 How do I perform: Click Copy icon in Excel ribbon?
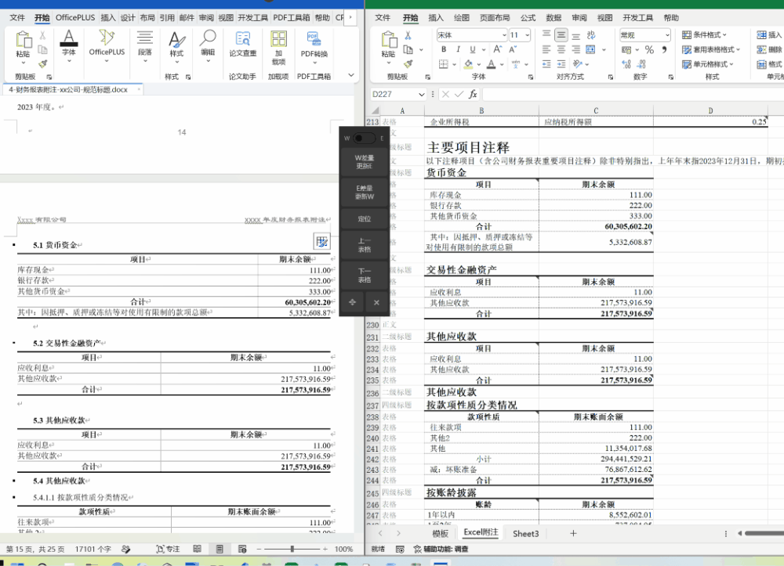coord(408,49)
